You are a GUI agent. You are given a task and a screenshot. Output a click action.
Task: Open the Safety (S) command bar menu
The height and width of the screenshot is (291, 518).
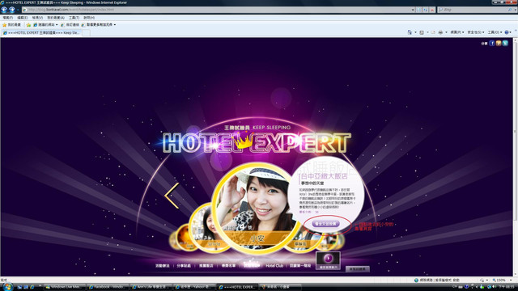(475, 32)
